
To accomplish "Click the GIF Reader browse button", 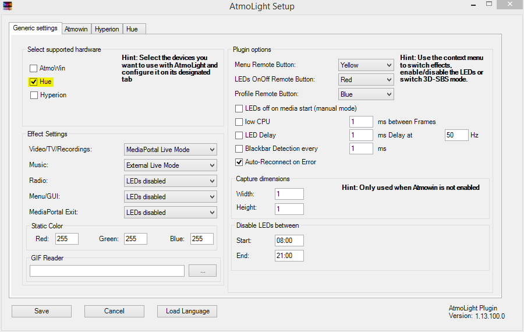I will click(203, 271).
